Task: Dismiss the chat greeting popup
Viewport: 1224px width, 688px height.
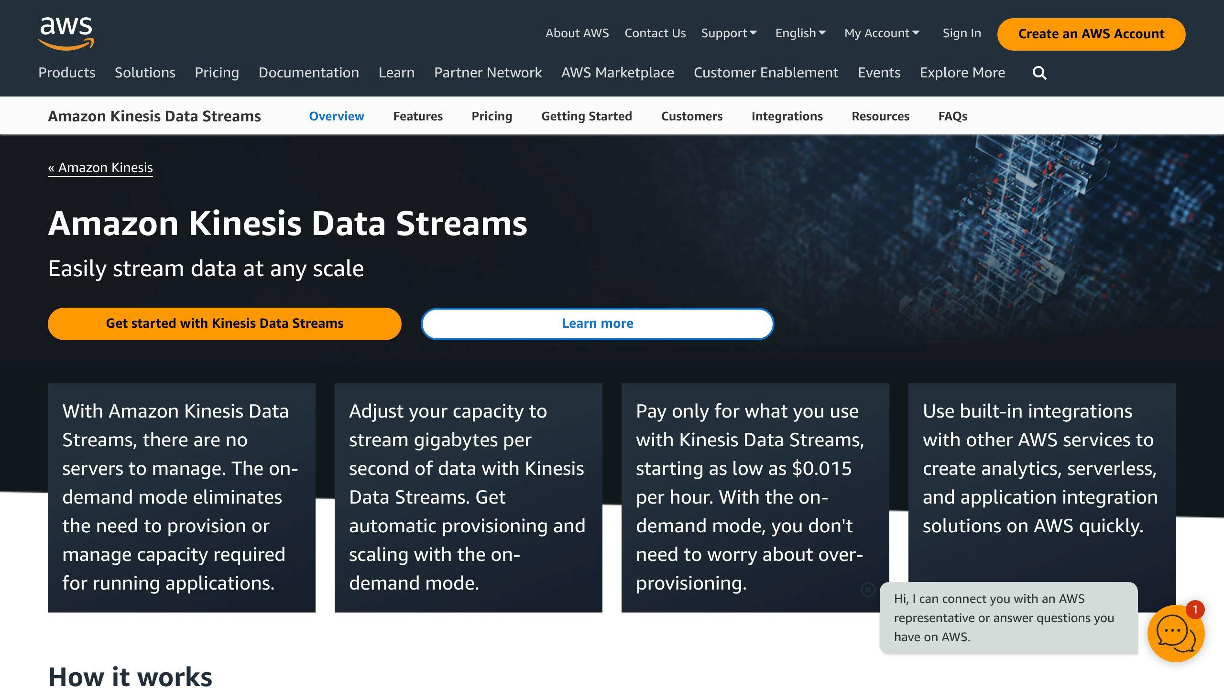Action: [x=868, y=590]
